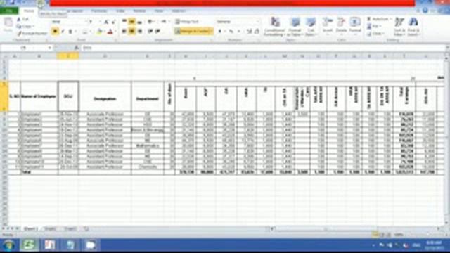The height and width of the screenshot is (253, 450).
Task: Click the Merge & Center button
Action: (x=194, y=31)
